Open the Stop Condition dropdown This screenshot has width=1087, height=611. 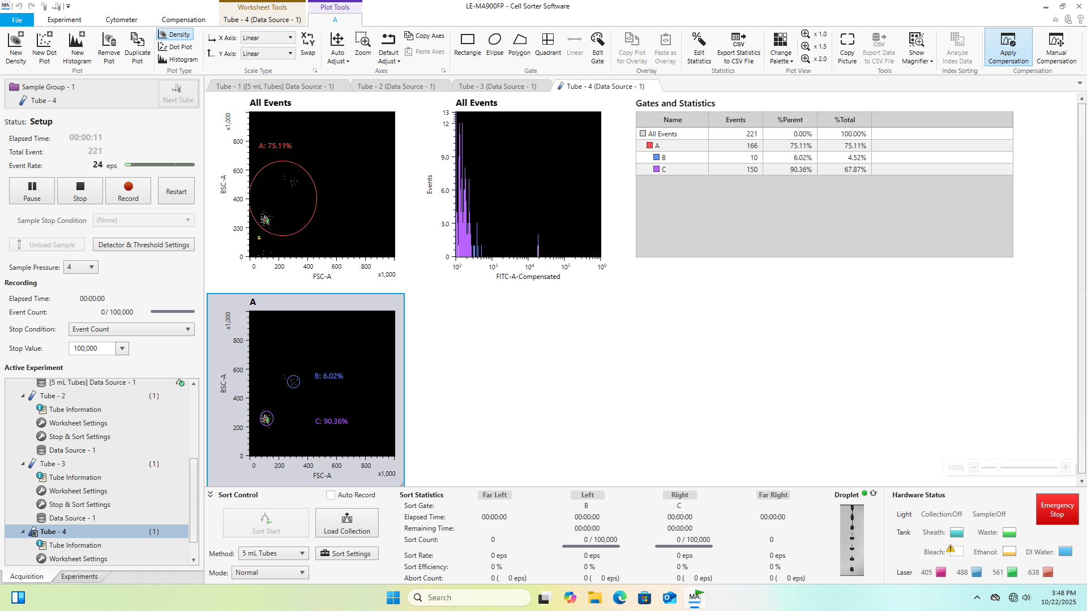(131, 329)
